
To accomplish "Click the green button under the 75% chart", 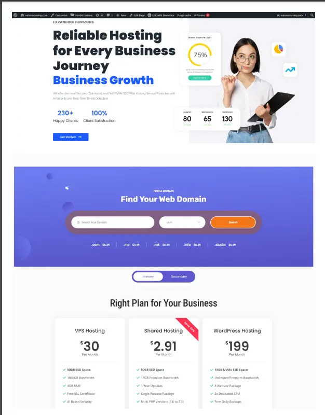I will tap(200, 78).
